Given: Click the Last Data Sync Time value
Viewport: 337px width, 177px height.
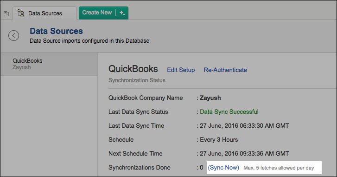Looking at the screenshot, I should pyautogui.click(x=244, y=126).
